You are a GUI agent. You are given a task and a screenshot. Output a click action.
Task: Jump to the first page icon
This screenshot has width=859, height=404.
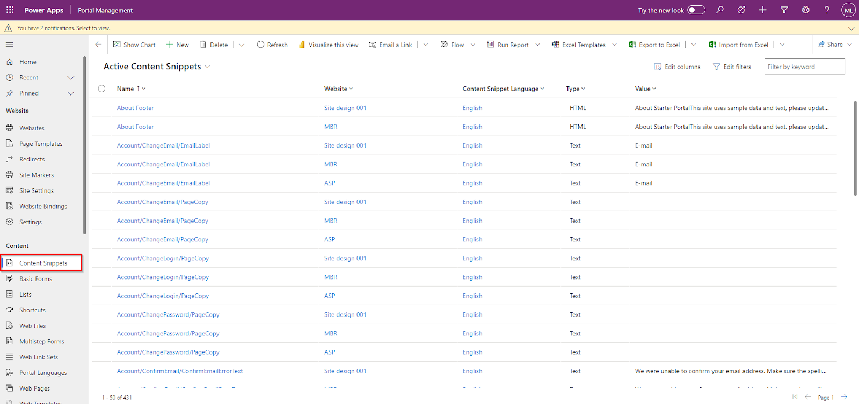(x=795, y=397)
